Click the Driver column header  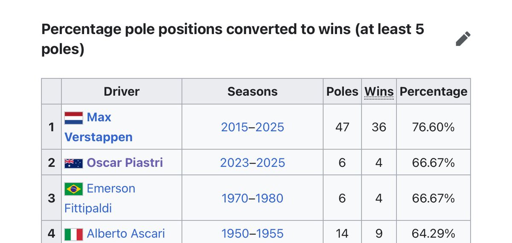point(122,91)
